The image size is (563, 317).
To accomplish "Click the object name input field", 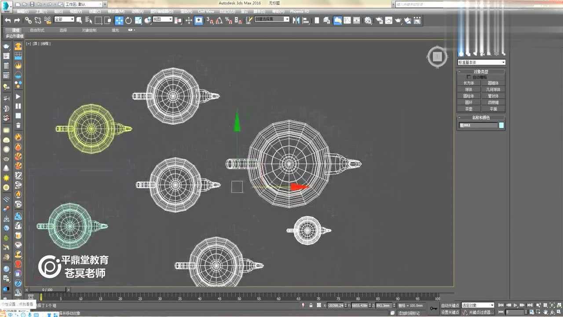I will point(478,125).
